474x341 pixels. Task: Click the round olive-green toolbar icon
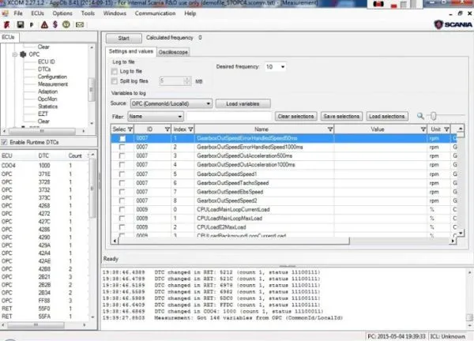66,24
